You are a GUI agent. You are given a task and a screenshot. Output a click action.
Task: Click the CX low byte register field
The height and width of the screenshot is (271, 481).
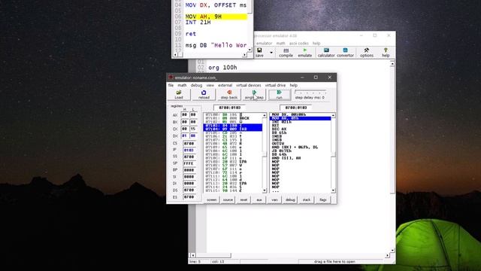193,129
